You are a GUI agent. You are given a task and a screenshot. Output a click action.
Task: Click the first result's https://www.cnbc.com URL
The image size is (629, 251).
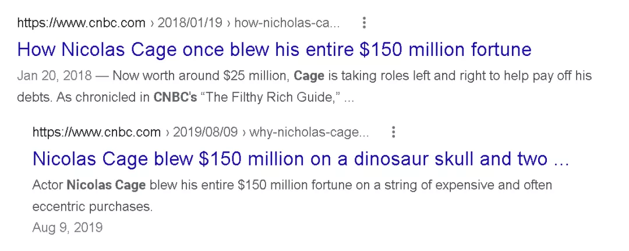coord(81,23)
